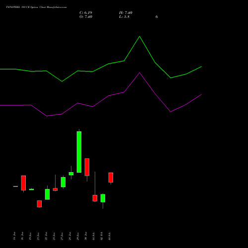Screen dimensions: 248x248
Task: Click the last red candle above 03 Feb
Action: point(111,178)
